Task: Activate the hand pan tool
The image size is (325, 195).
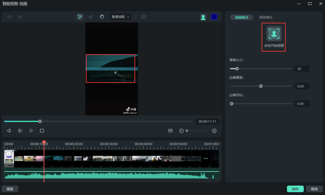Action: coord(102,17)
